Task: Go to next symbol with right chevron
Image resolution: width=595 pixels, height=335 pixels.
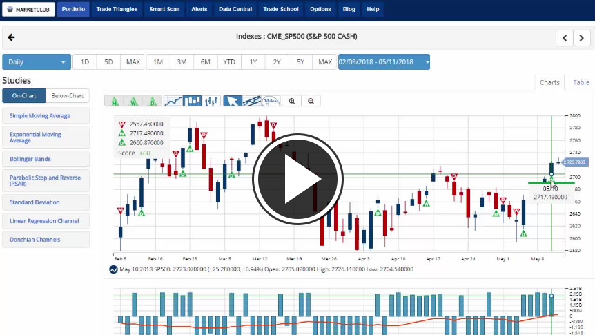Action: [583, 38]
